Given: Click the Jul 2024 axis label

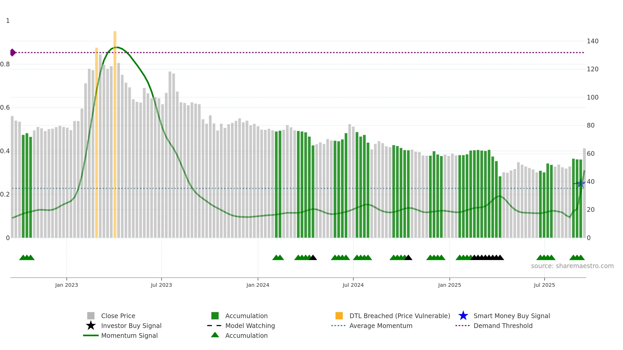Looking at the screenshot, I should tap(353, 285).
